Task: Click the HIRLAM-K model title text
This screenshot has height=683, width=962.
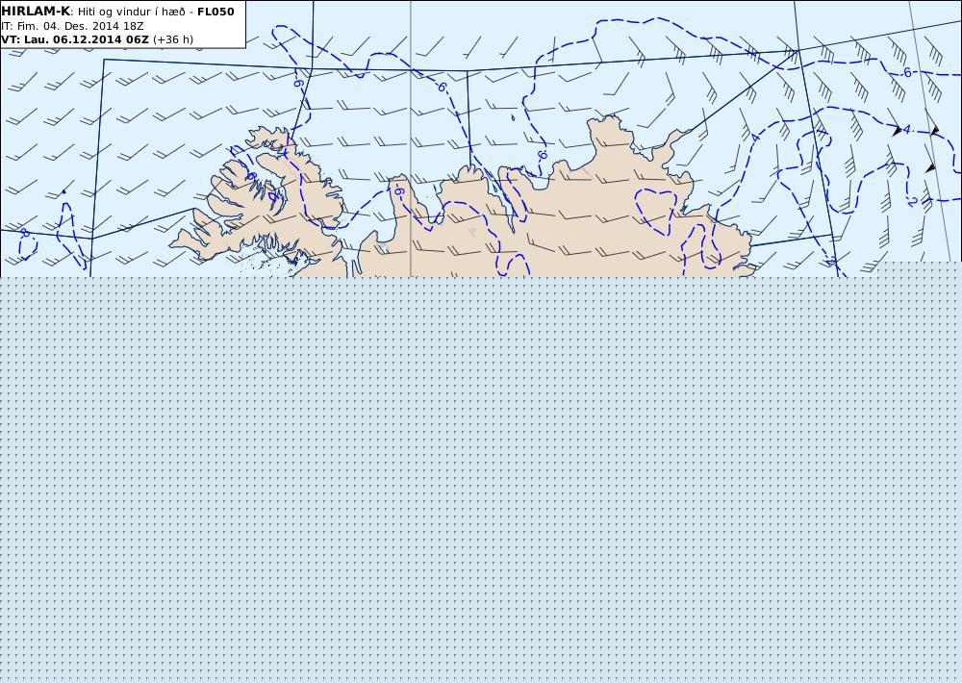Action: (x=36, y=12)
